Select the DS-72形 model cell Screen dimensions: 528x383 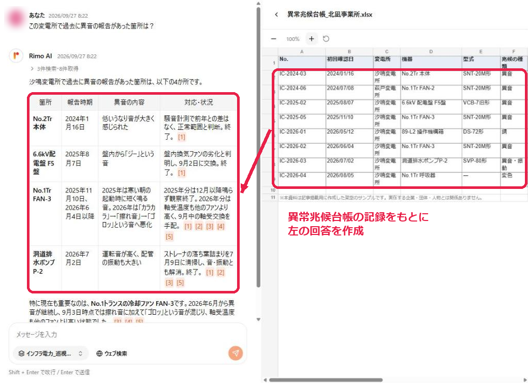coord(480,135)
